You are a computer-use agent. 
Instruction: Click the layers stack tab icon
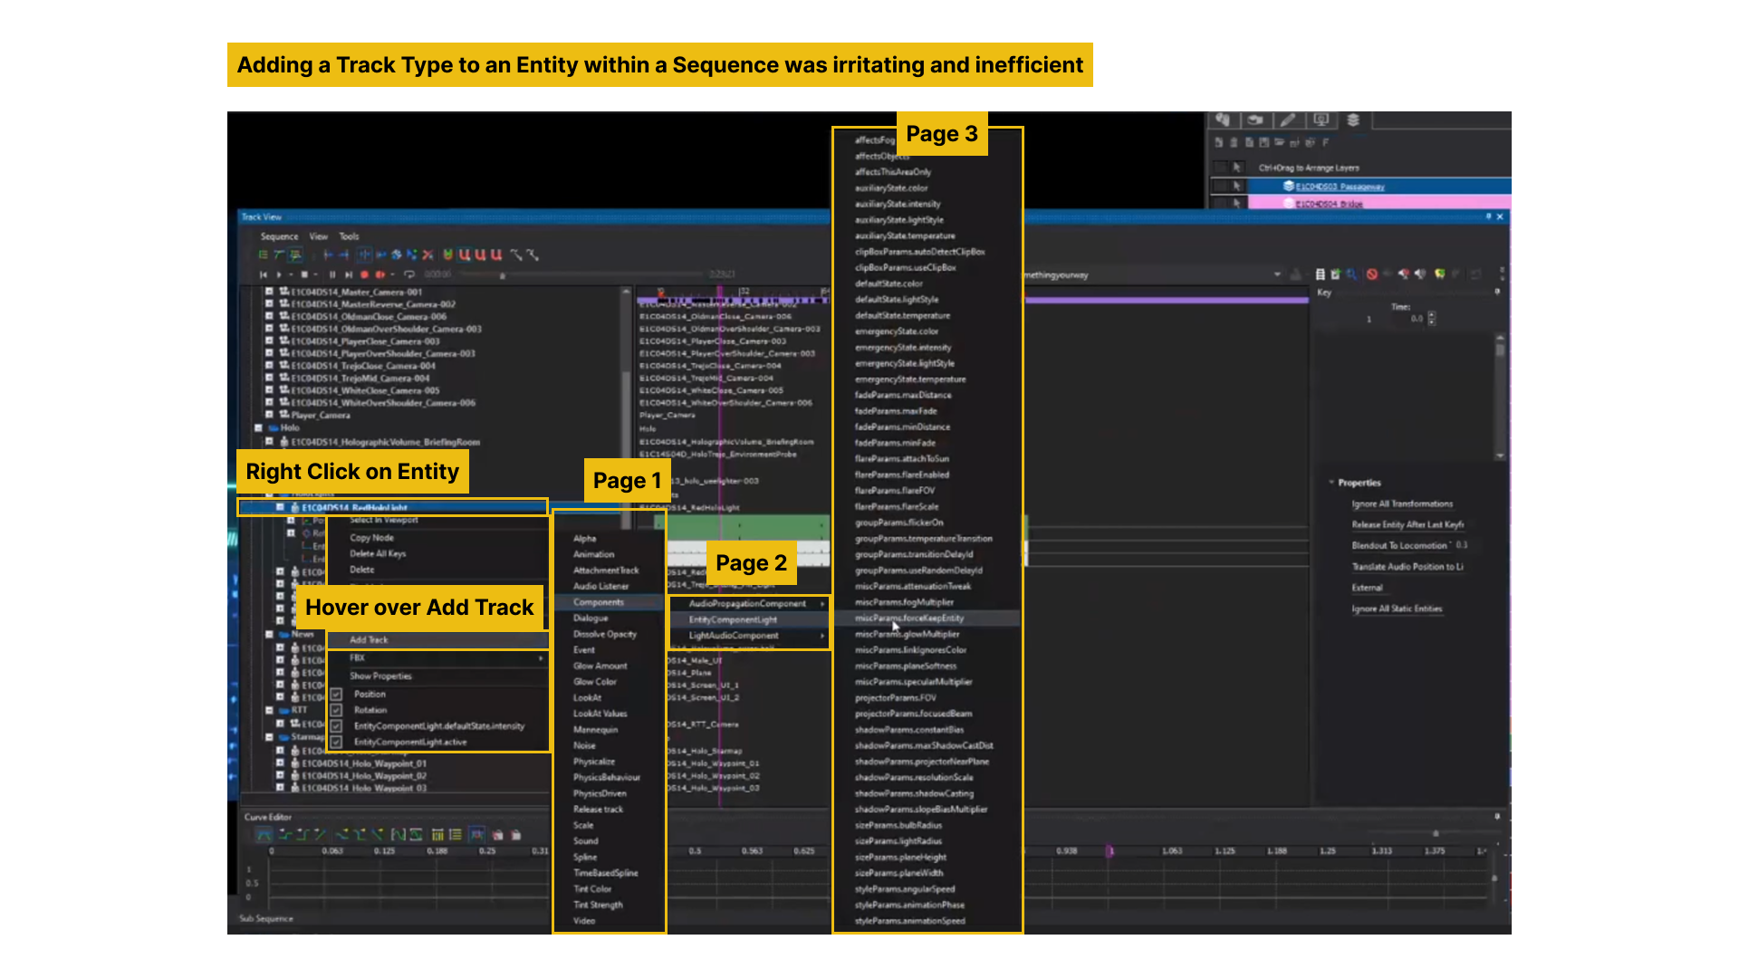point(1353,120)
